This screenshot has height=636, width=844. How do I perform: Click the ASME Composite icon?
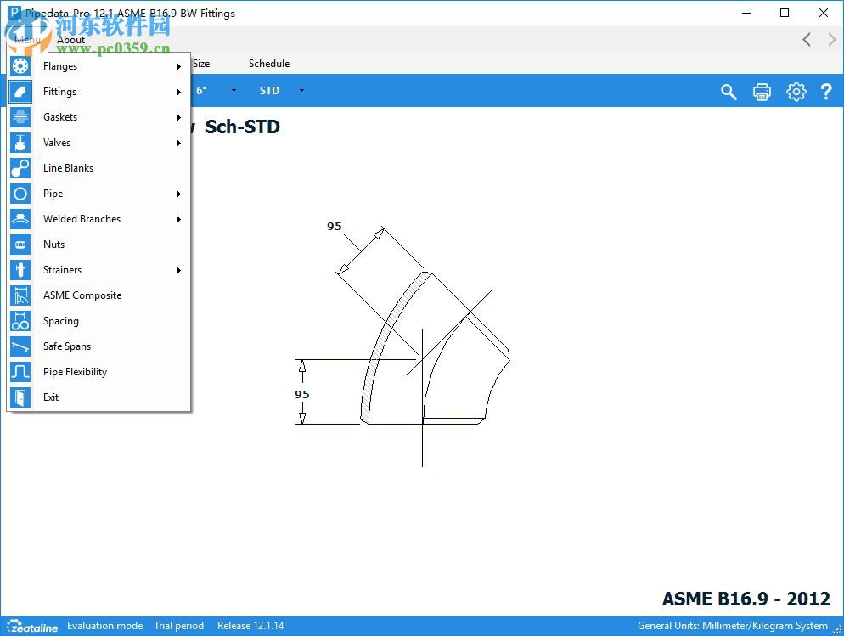[x=20, y=295]
